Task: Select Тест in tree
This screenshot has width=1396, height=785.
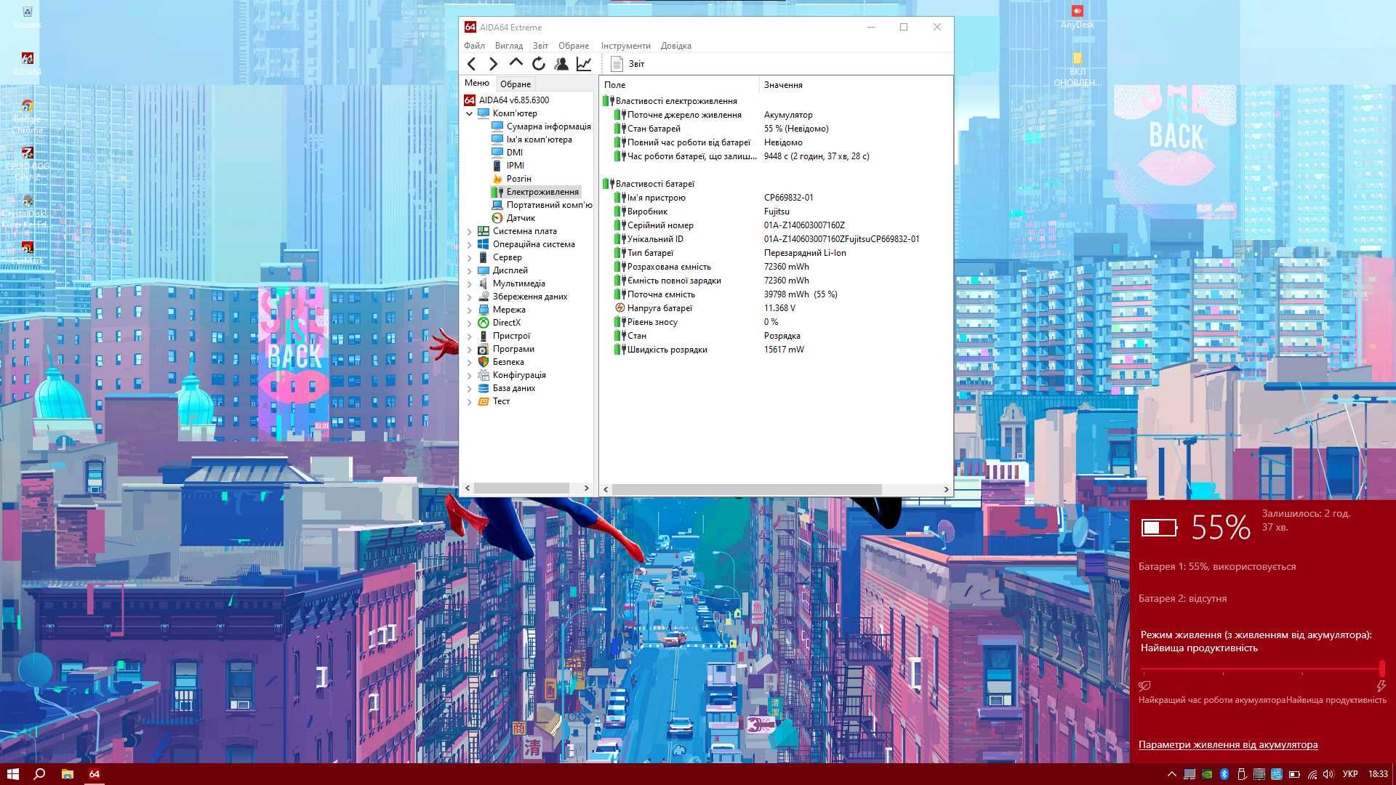Action: click(x=494, y=401)
